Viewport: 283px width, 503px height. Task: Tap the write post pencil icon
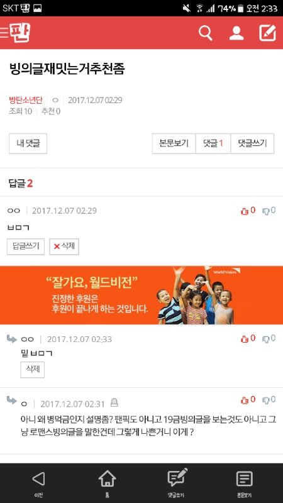[x=268, y=33]
